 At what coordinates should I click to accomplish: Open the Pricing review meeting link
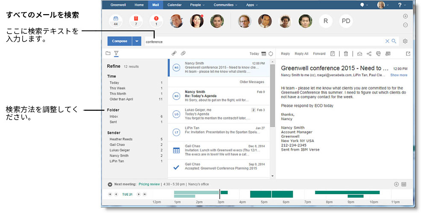(x=149, y=184)
